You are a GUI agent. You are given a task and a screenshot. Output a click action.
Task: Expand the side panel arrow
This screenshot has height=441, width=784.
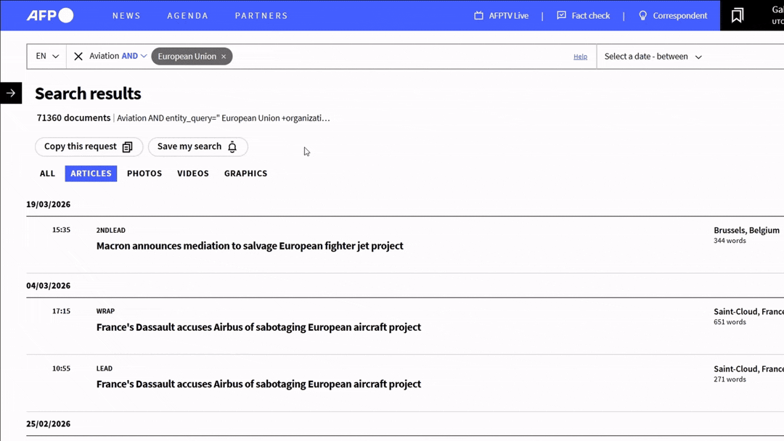(11, 93)
